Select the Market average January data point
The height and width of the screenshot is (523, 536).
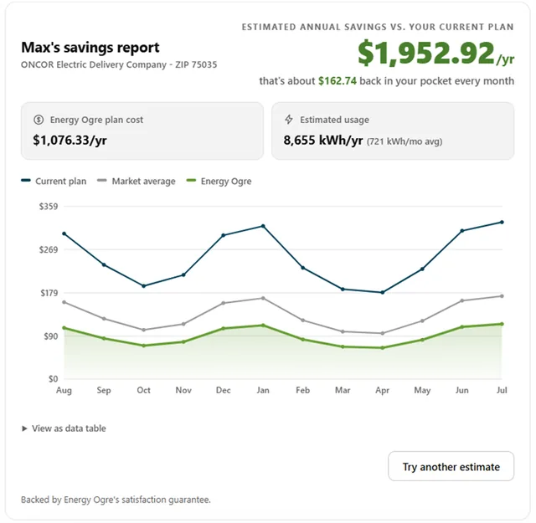[263, 298]
